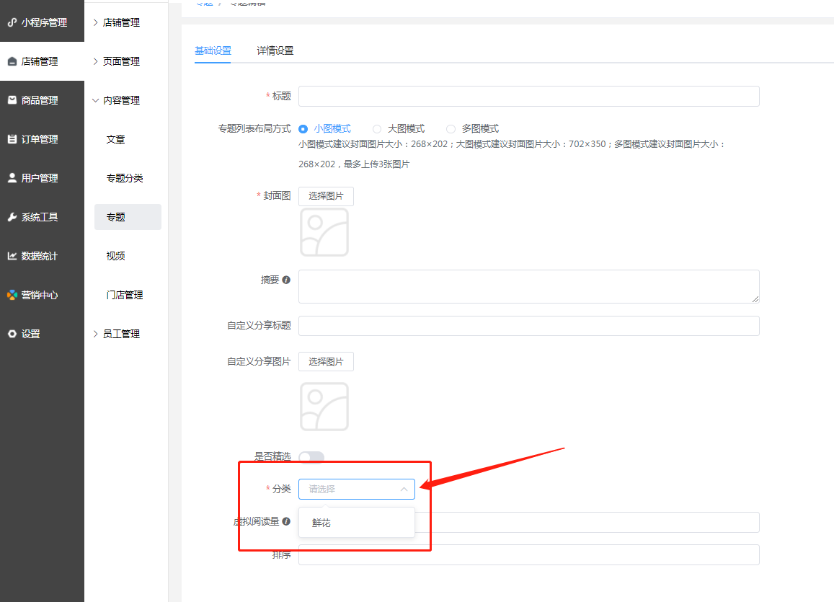The width and height of the screenshot is (834, 602).
Task: Switch to 详情设置 tab
Action: click(275, 50)
